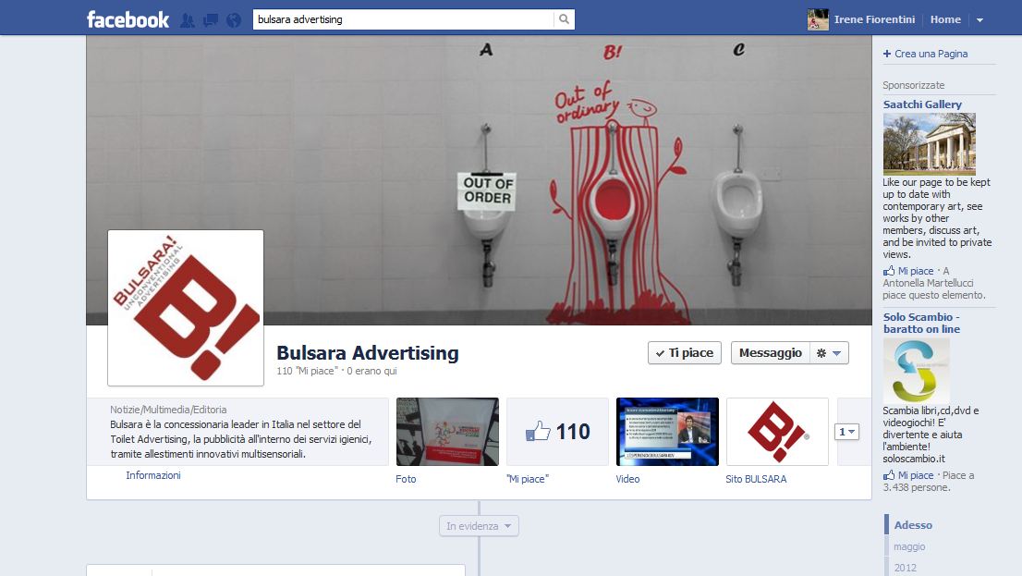
Task: Like the Saatchi Gallery via Mi piace
Action: point(913,270)
